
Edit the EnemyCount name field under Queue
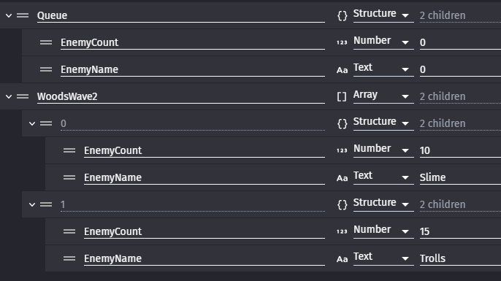193,42
